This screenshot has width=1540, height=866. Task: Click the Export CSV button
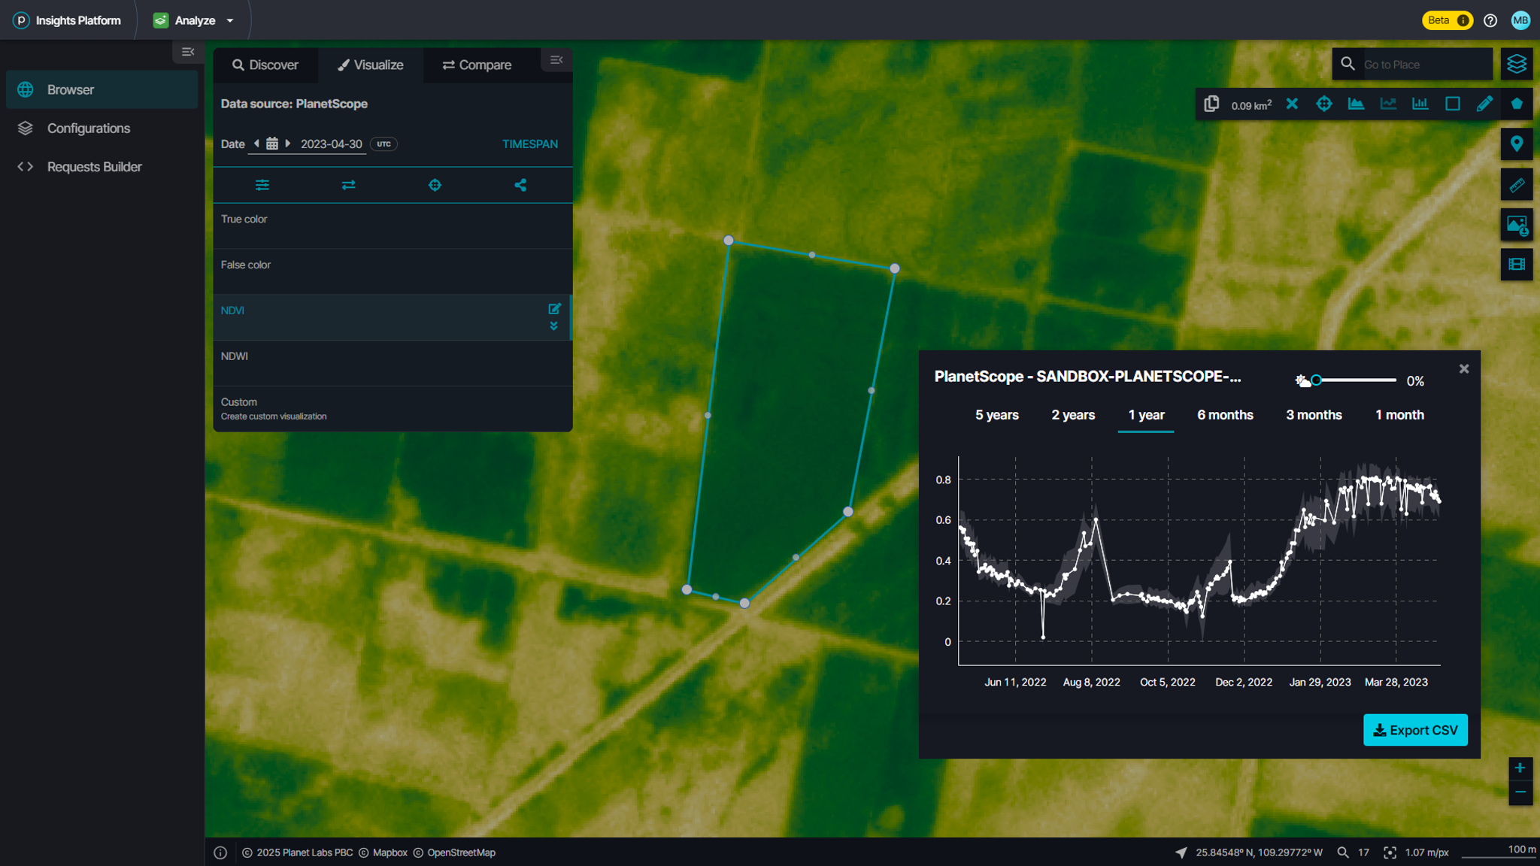click(1414, 730)
